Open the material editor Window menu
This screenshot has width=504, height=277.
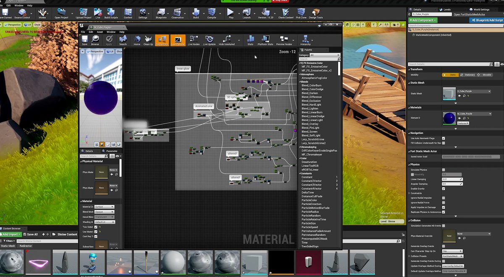(111, 32)
